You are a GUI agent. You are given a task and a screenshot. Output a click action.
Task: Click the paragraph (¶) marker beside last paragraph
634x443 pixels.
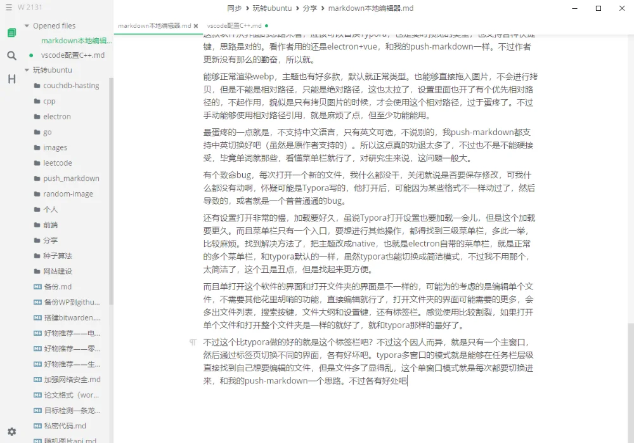193,343
